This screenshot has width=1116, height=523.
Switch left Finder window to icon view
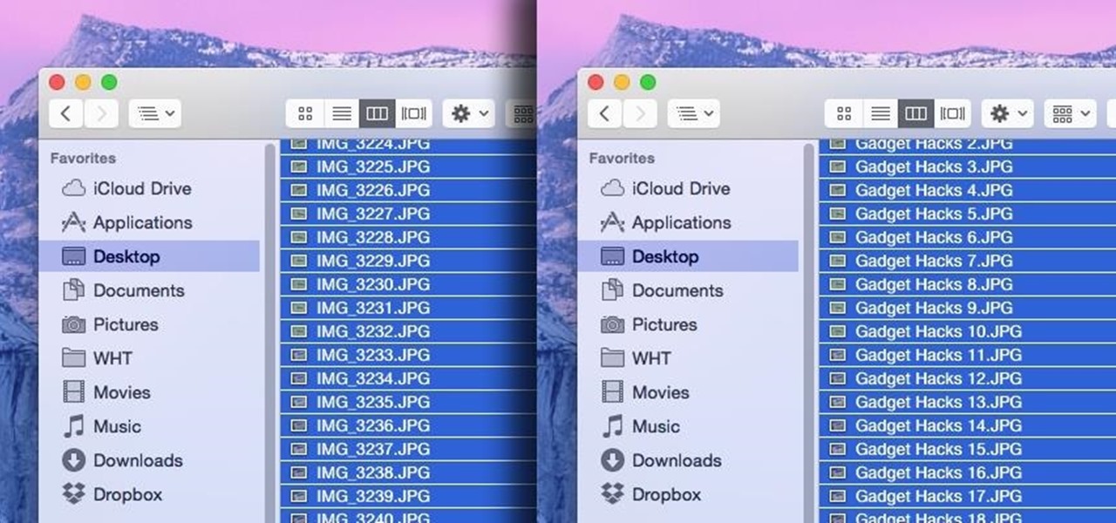305,113
